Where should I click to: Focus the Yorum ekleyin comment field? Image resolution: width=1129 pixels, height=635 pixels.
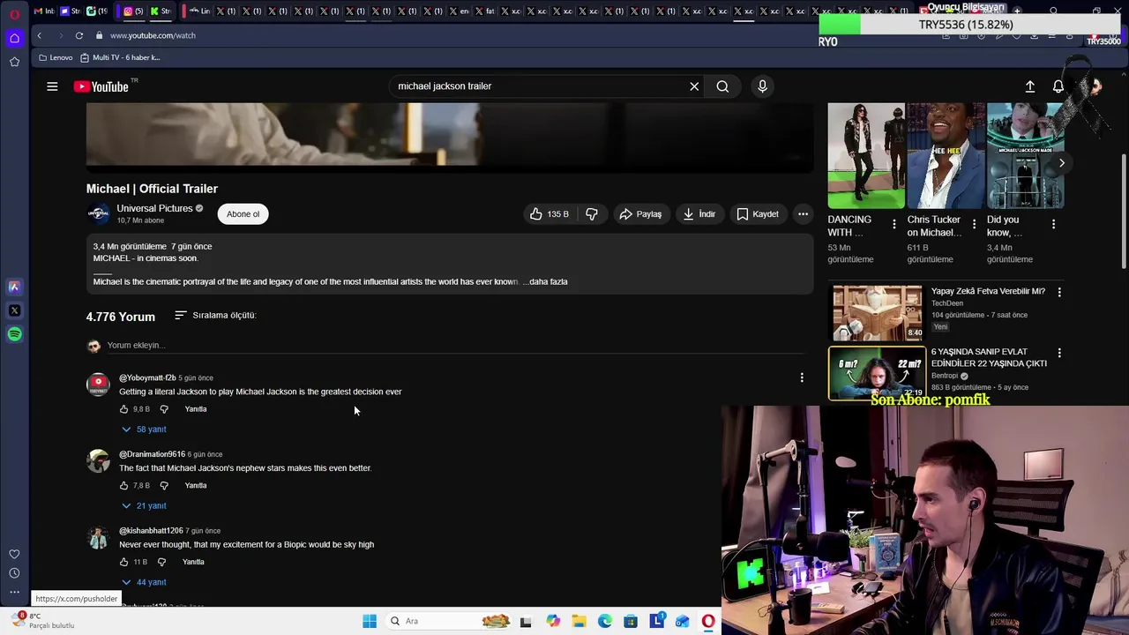pyautogui.click(x=450, y=345)
